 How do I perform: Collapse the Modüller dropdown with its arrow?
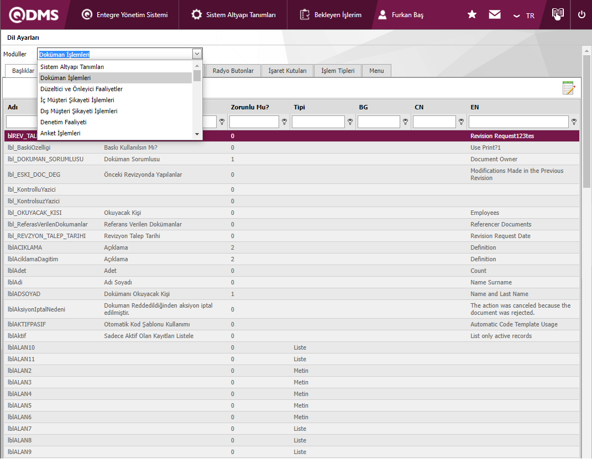click(197, 54)
